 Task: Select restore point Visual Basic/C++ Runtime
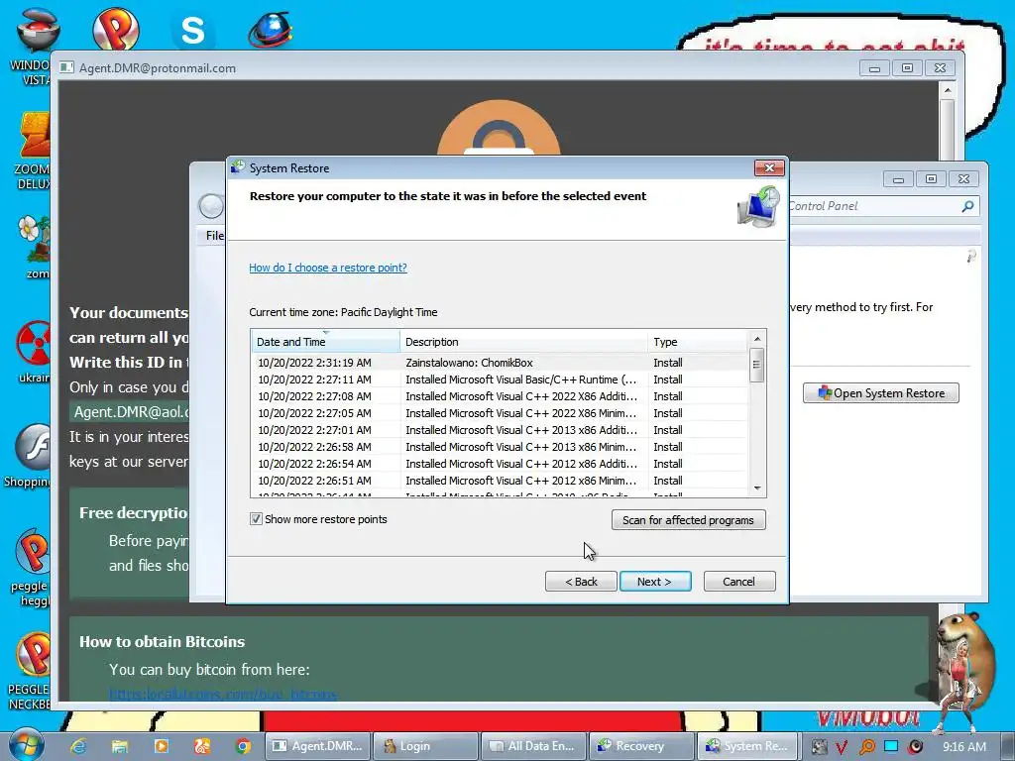point(500,380)
